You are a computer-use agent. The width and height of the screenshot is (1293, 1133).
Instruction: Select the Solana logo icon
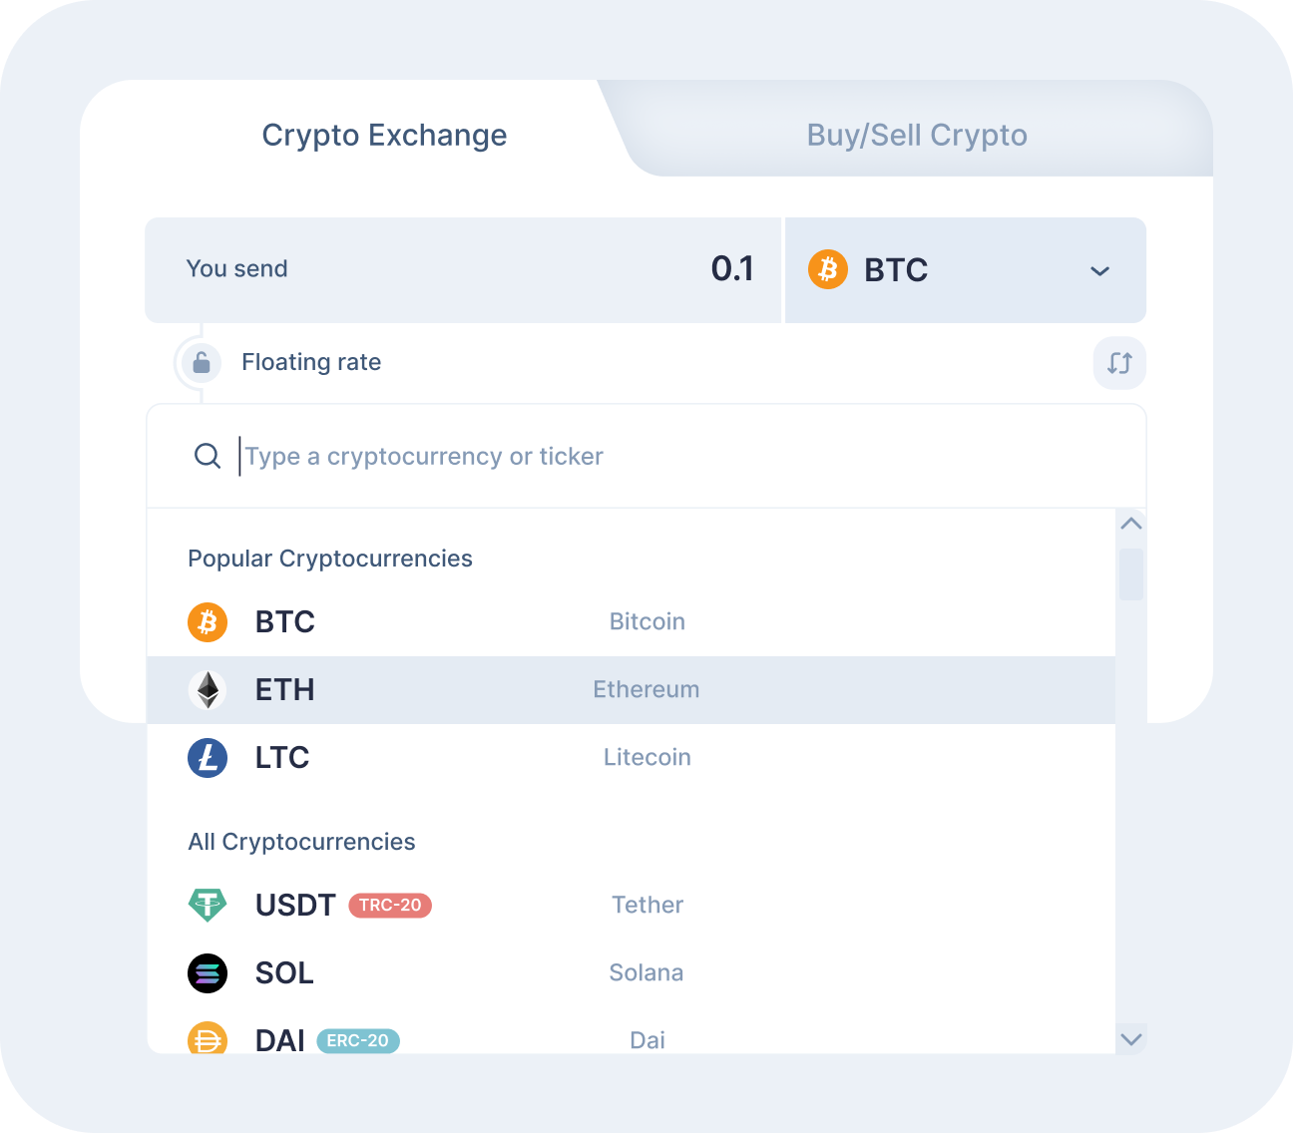pyautogui.click(x=208, y=973)
